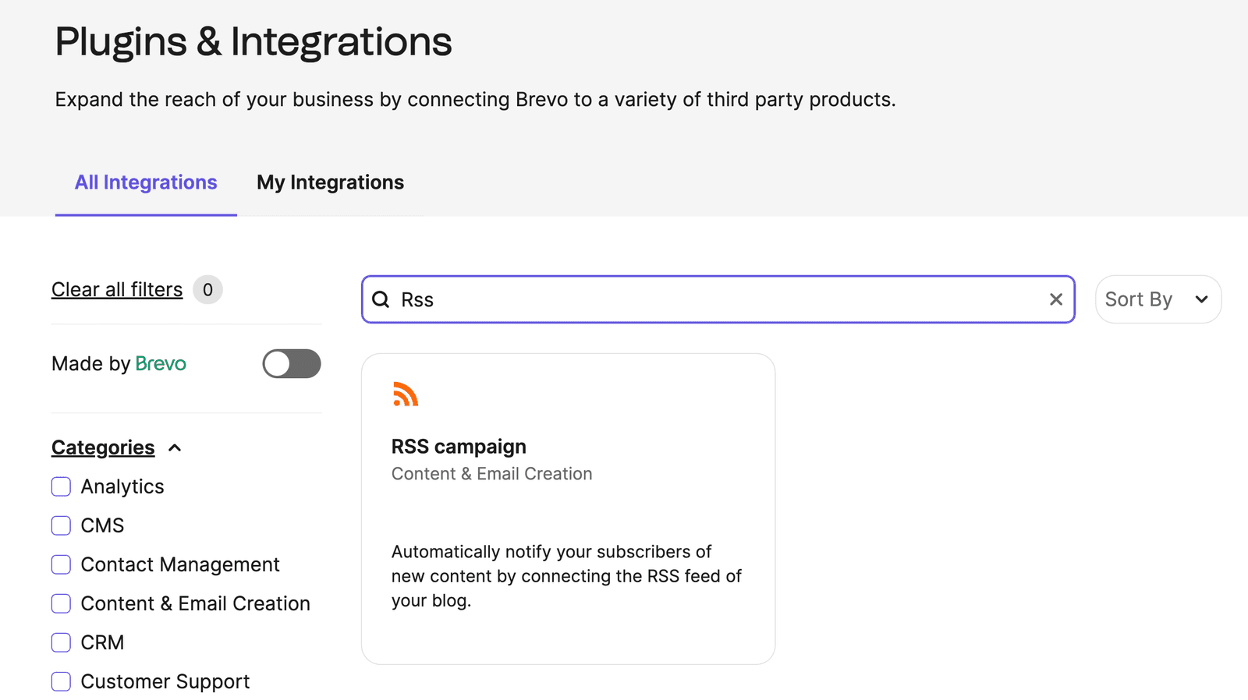Check the CMS category checkbox
1248x700 pixels.
(x=61, y=525)
